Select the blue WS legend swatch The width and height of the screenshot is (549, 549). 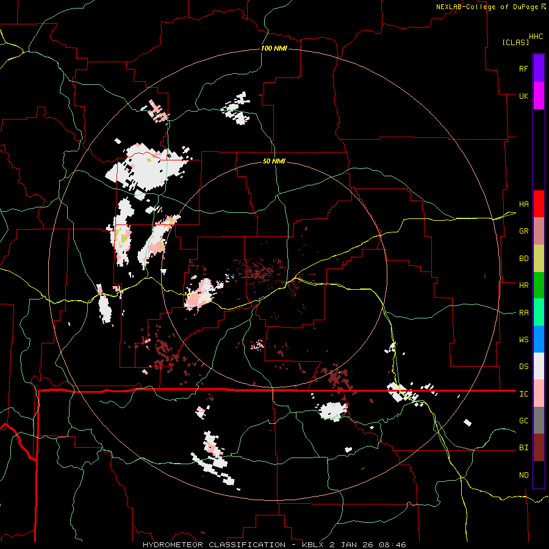539,339
